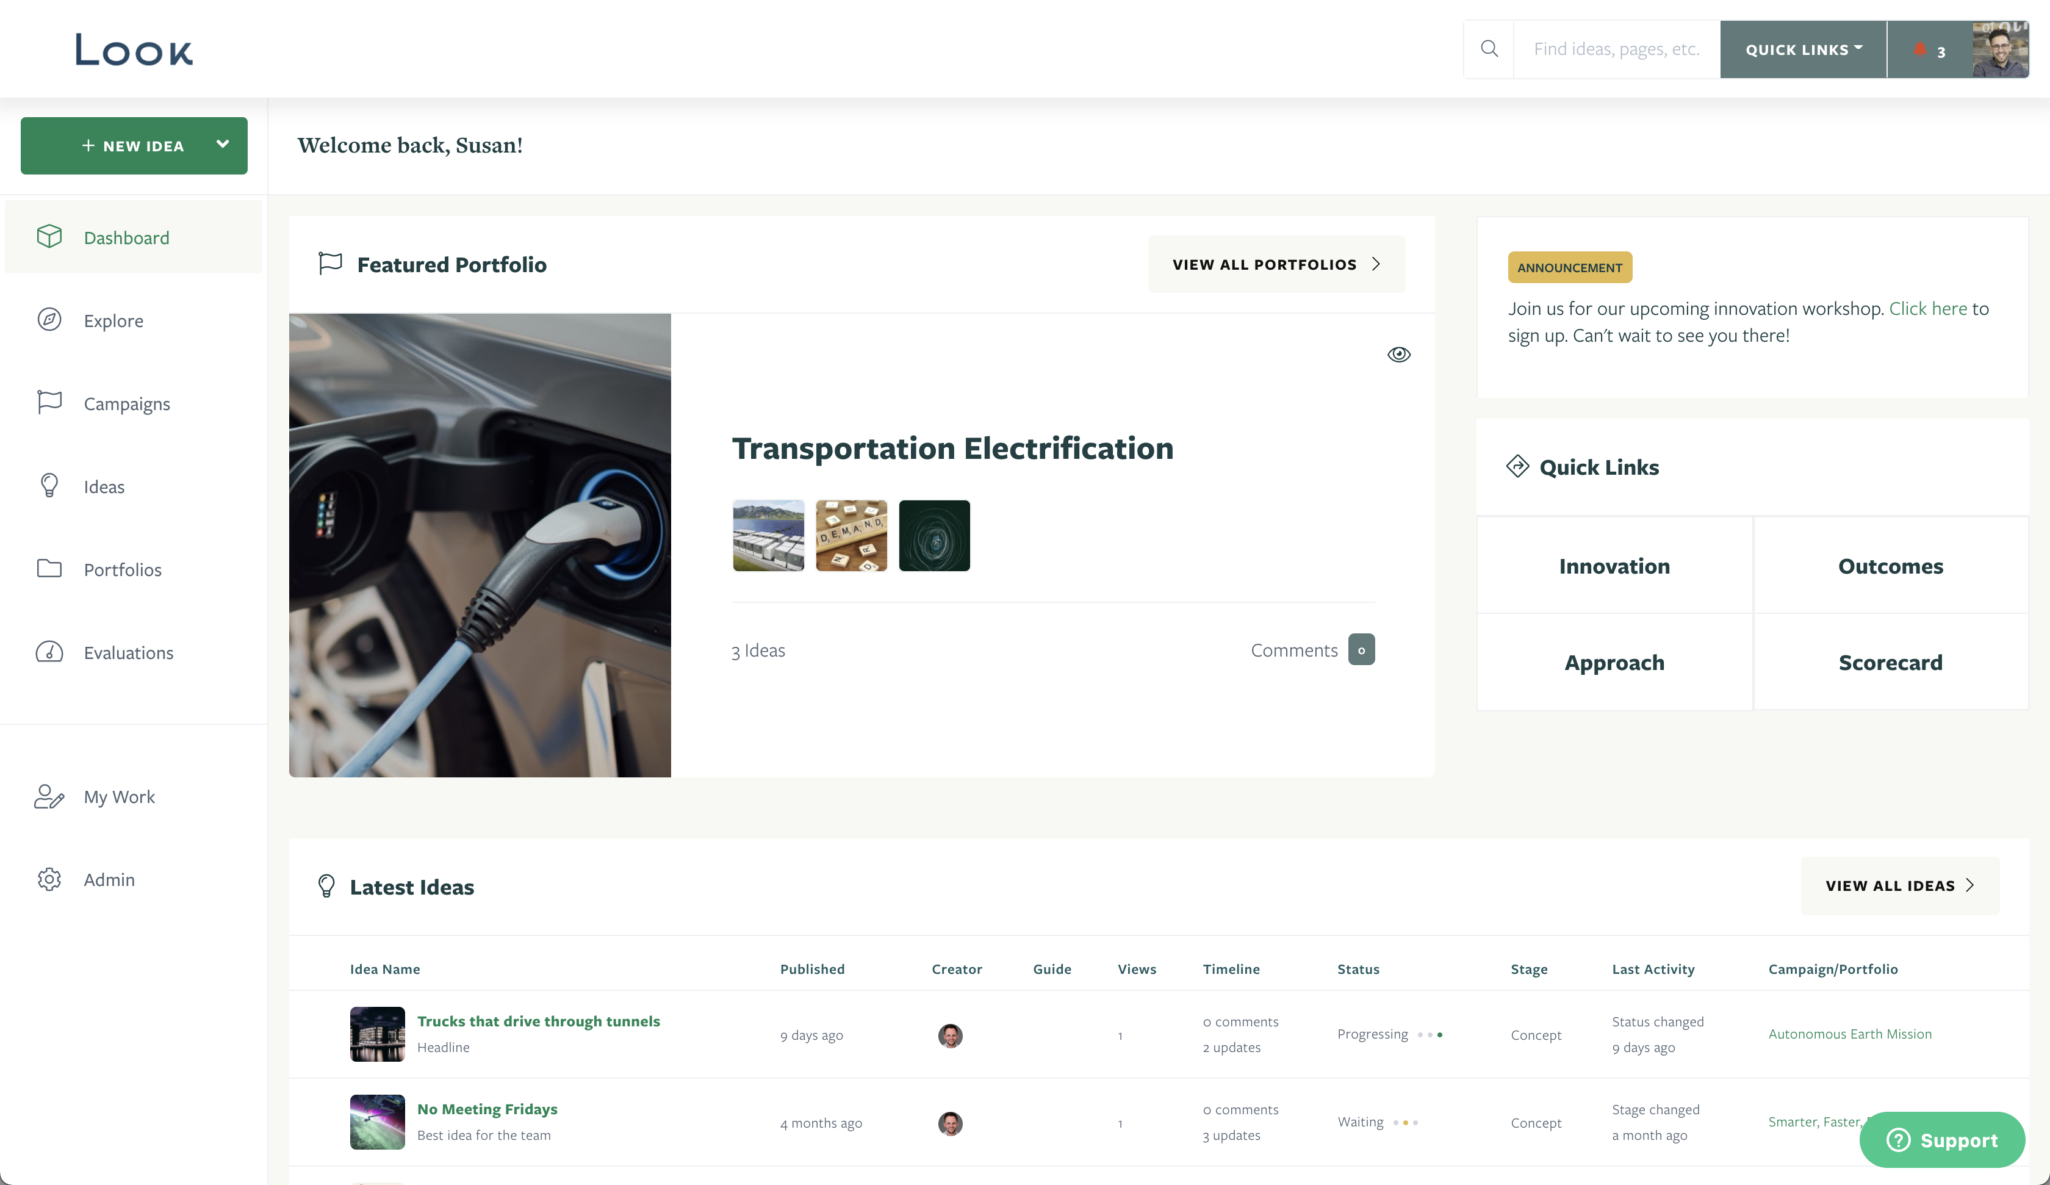Select the Dashboard cube icon in sidebar

pyautogui.click(x=49, y=237)
